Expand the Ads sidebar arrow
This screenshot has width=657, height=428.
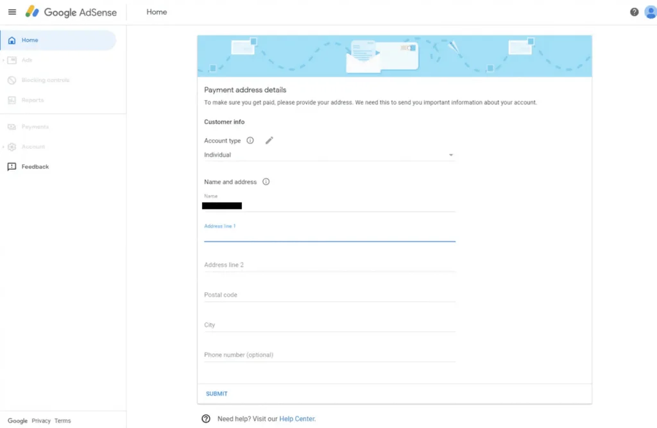(x=3, y=61)
